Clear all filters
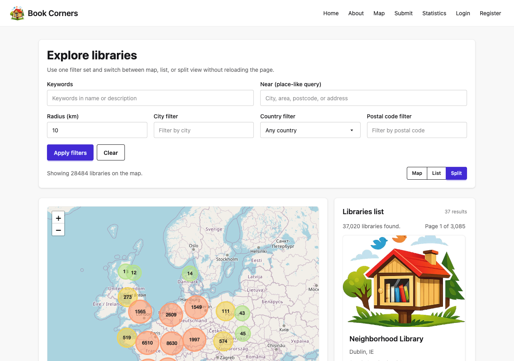 (111, 152)
